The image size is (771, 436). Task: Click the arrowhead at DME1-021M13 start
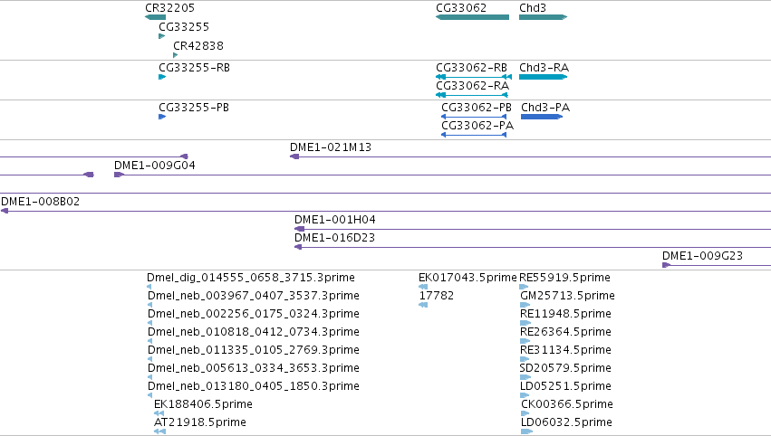coord(294,156)
